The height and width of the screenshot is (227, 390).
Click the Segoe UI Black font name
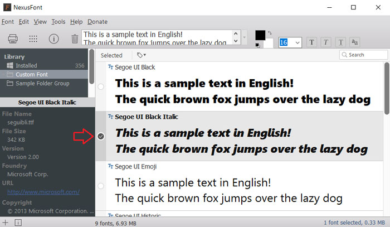coord(135,67)
